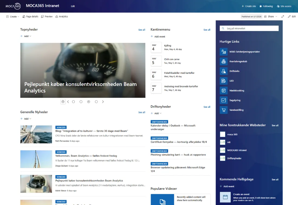Screen dimensions: 298x205
Task: Open the Varebestilling shopping cart icon
Action: 224,110
